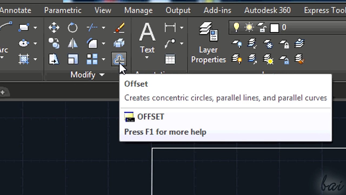The width and height of the screenshot is (346, 195).
Task: Switch to the Express Tools ribbon tab
Action: click(325, 11)
